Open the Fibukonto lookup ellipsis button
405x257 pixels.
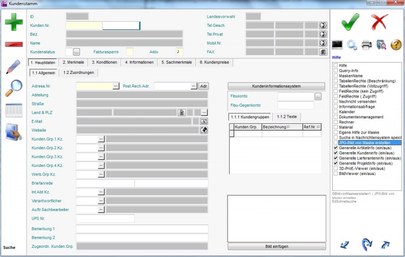pyautogui.click(x=318, y=96)
